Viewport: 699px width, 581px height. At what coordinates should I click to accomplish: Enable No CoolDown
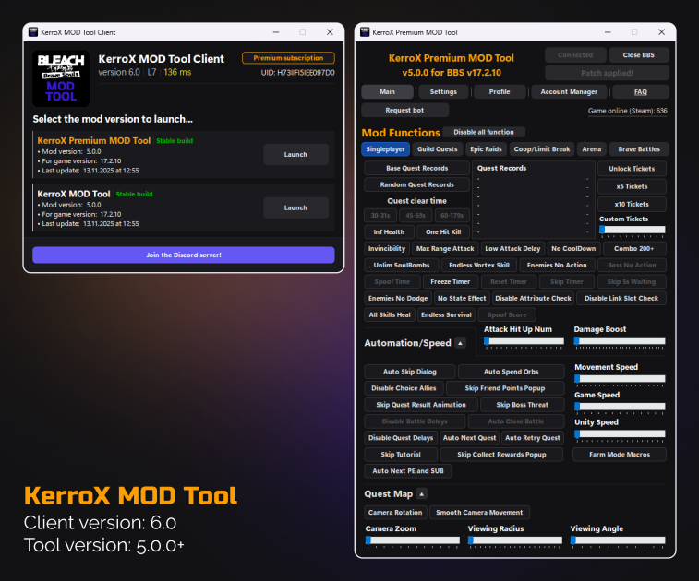(573, 248)
